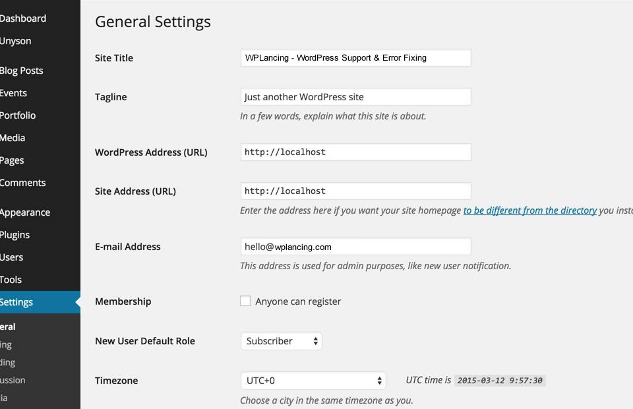Image resolution: width=633 pixels, height=409 pixels.
Task: Click the WordPress Address (URL) field
Action: click(356, 152)
